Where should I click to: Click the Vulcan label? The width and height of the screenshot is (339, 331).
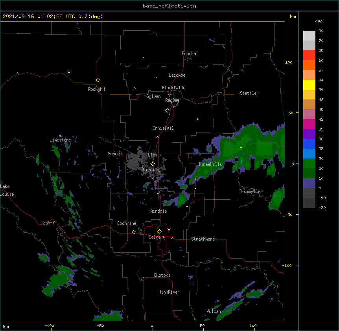pyautogui.click(x=214, y=311)
